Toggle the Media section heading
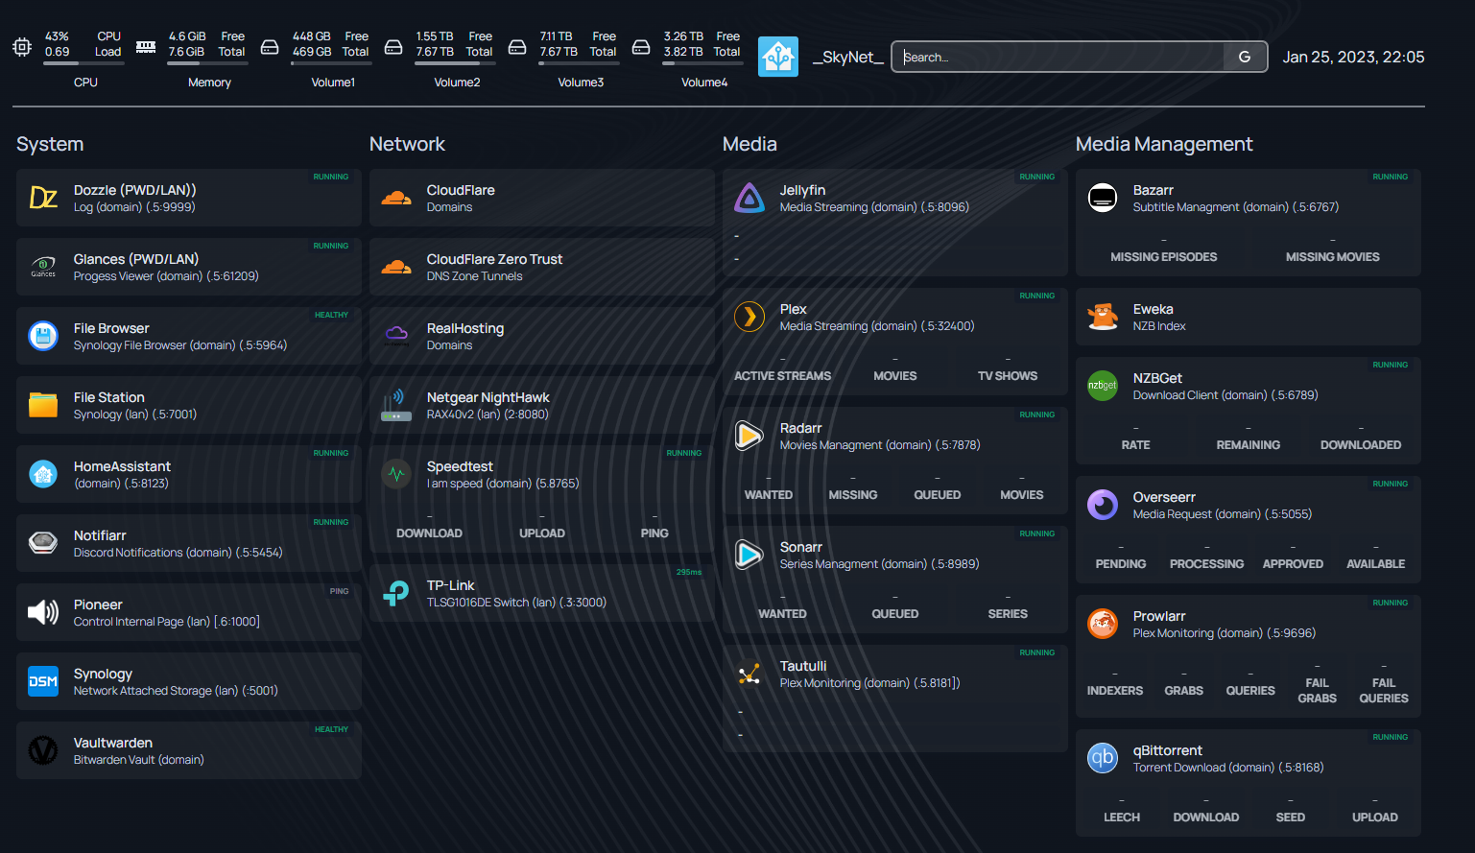The height and width of the screenshot is (853, 1475). 749,144
